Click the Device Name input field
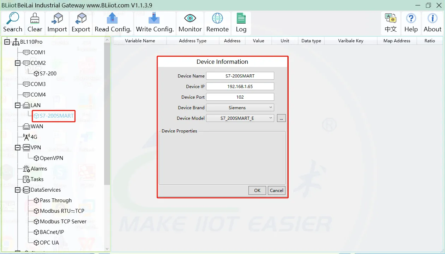Screen dimensions: 445x254 [x=240, y=76]
